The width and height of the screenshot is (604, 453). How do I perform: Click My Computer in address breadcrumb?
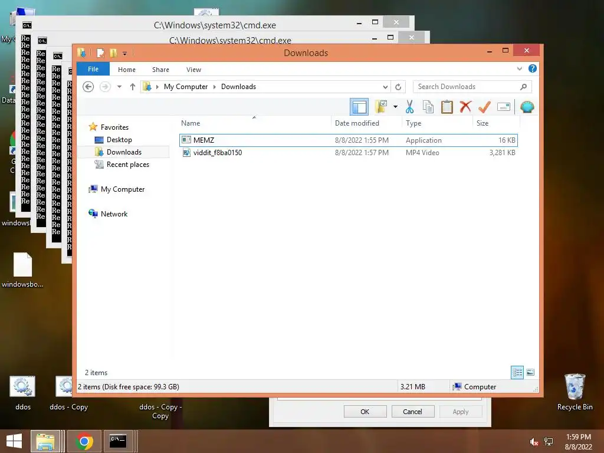186,87
